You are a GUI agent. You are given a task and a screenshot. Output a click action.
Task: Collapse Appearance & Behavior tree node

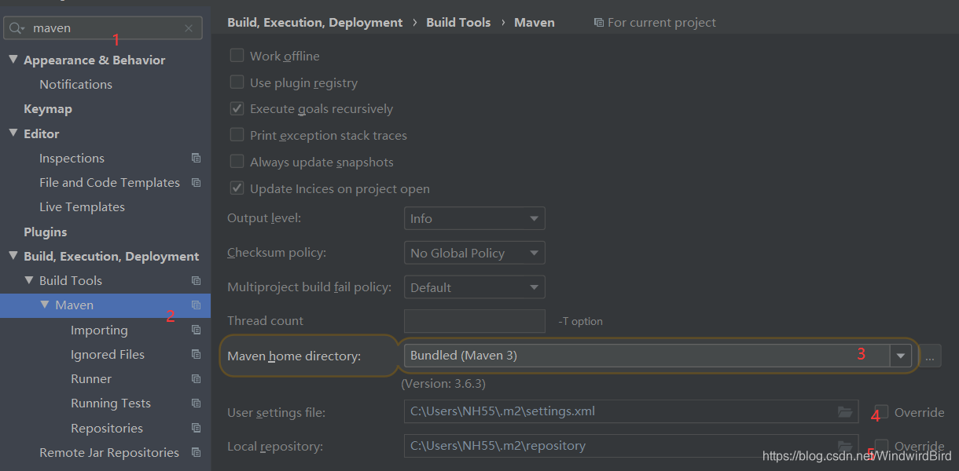(13, 60)
